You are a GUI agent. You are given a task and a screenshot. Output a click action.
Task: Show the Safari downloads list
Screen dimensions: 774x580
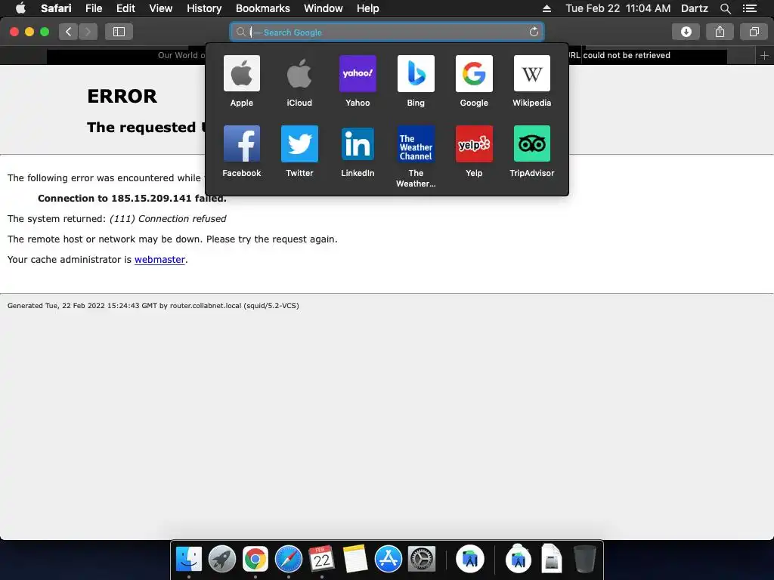pos(686,32)
